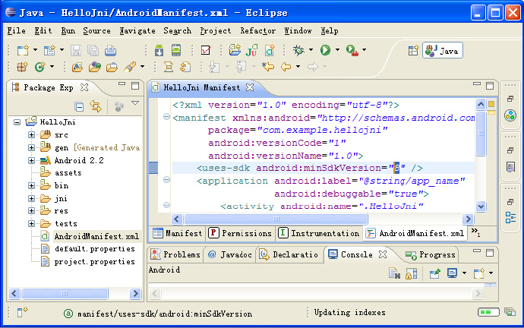
Task: Click the Java perspective button
Action: [x=443, y=51]
